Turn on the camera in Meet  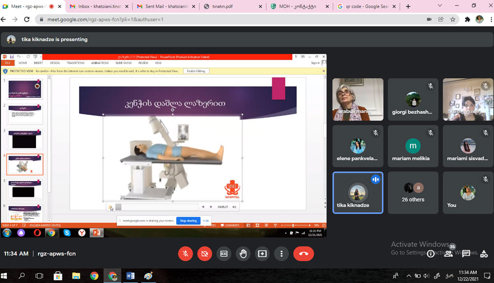click(205, 253)
